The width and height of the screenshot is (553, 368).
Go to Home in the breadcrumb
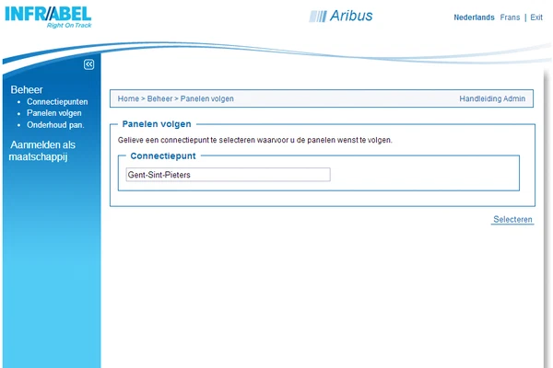coord(128,98)
